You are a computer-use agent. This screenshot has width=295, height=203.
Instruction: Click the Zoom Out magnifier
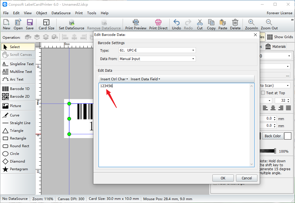269,24
